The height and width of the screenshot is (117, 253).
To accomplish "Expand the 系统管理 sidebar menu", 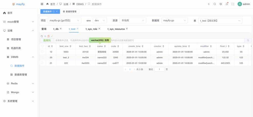I will [x=19, y=101].
